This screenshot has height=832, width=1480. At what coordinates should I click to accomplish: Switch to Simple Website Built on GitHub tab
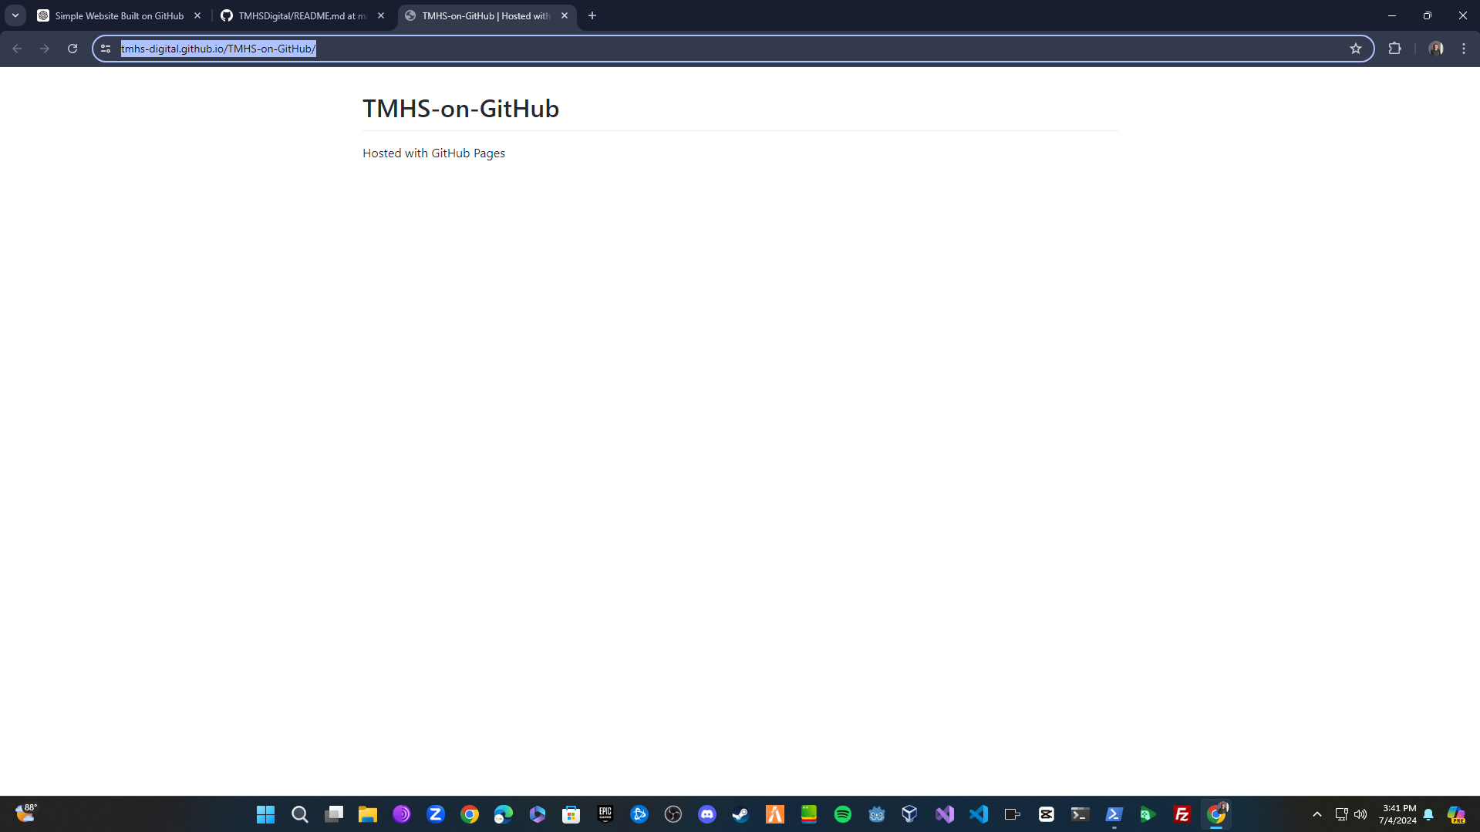point(119,15)
